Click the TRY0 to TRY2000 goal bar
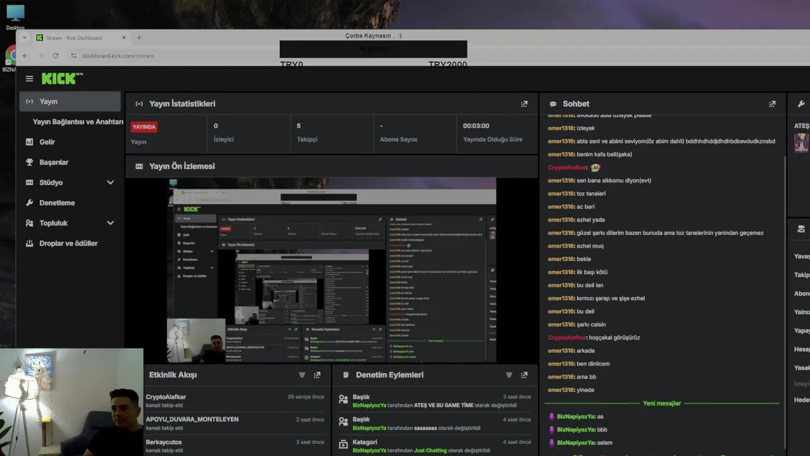Screen dimensions: 810x456 [x=373, y=49]
